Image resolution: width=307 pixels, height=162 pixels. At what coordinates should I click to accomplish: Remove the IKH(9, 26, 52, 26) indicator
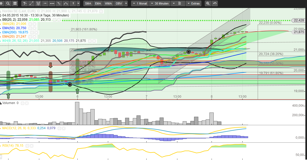[x=94, y=41]
